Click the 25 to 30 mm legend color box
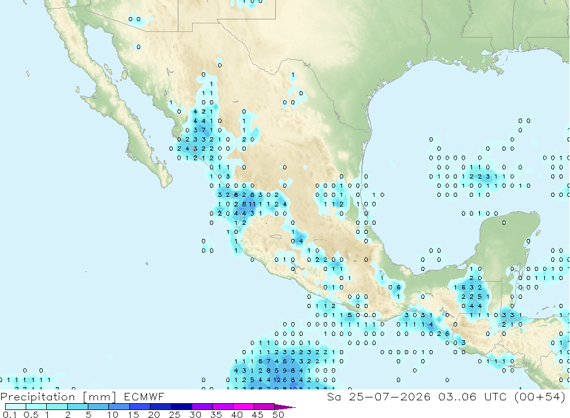Image resolution: width=570 pixels, height=418 pixels. tap(181, 407)
